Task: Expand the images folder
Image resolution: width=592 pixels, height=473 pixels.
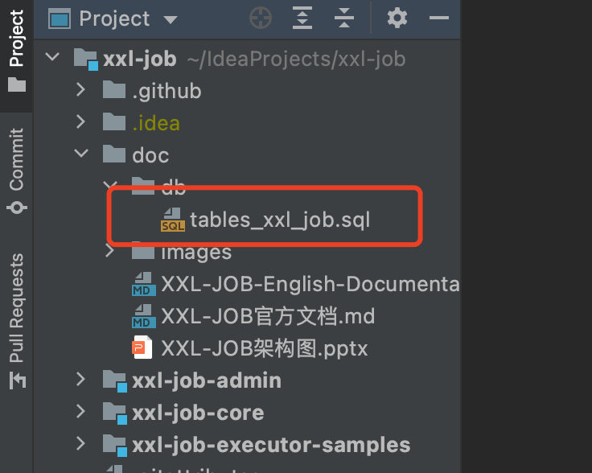Action: point(109,250)
